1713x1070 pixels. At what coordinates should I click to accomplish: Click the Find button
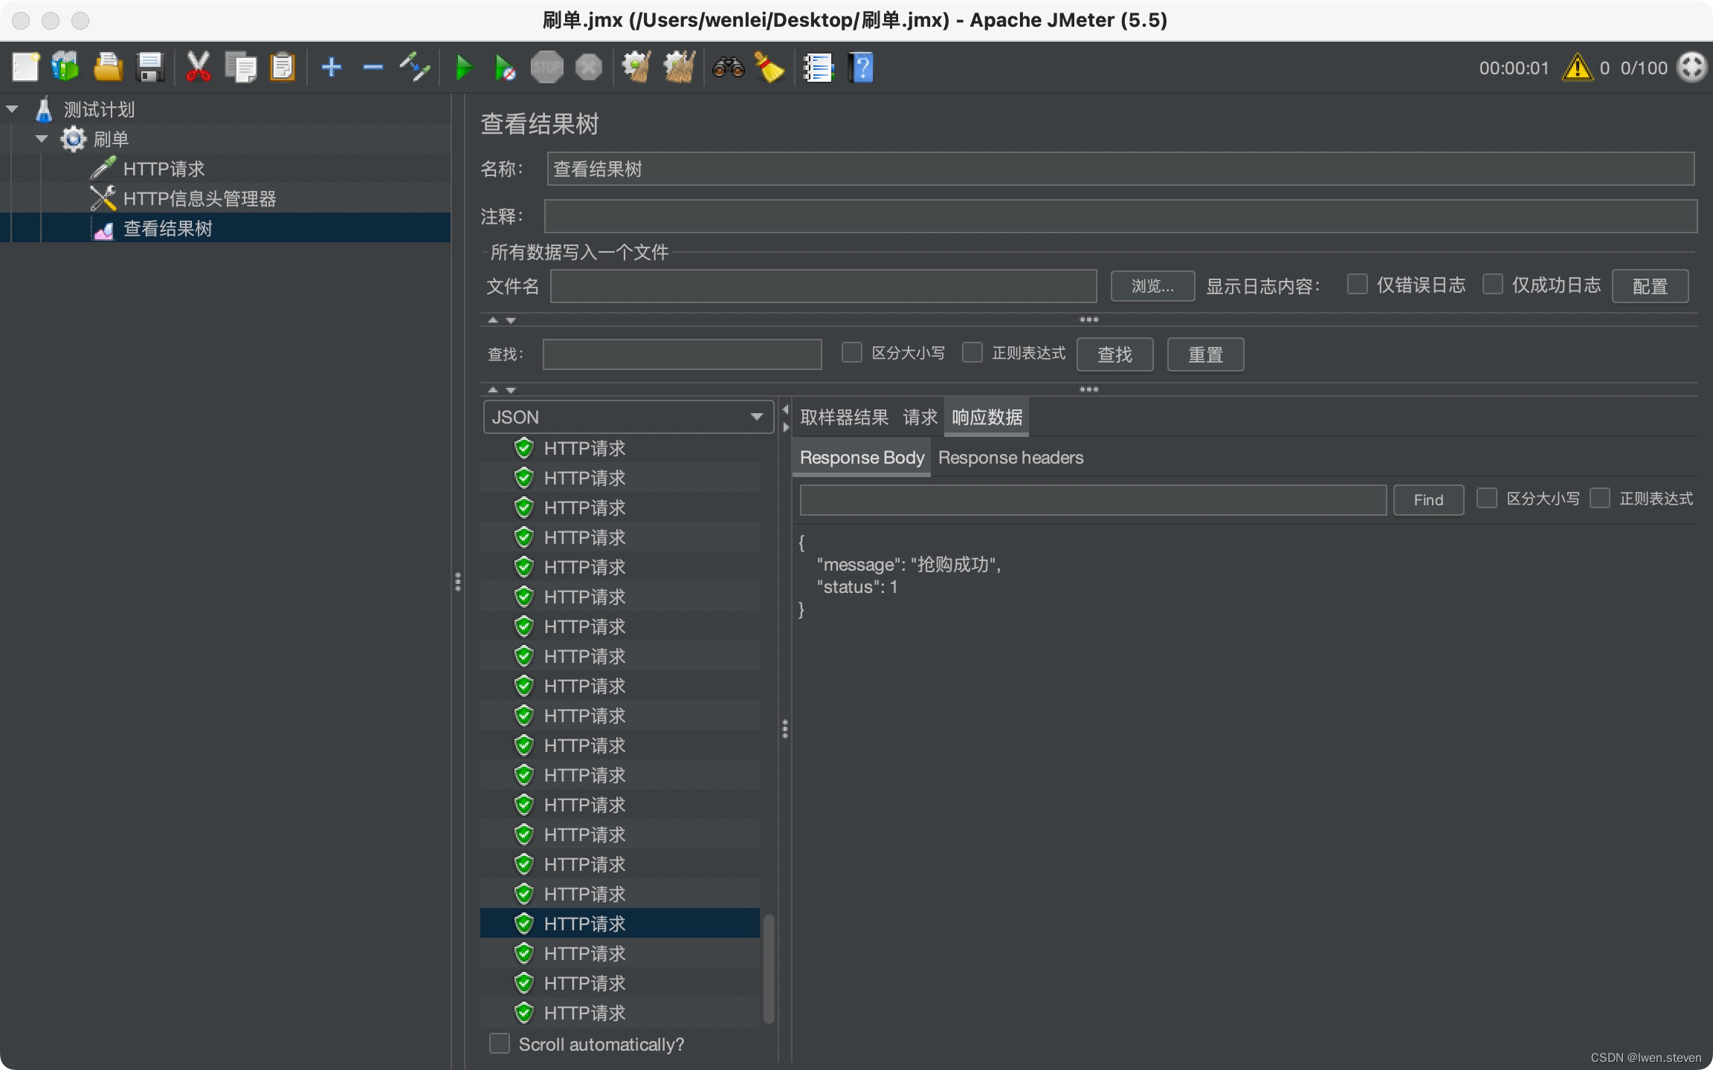1428,500
